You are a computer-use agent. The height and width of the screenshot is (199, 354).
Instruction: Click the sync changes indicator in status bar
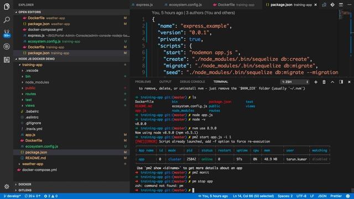[x=32, y=196]
